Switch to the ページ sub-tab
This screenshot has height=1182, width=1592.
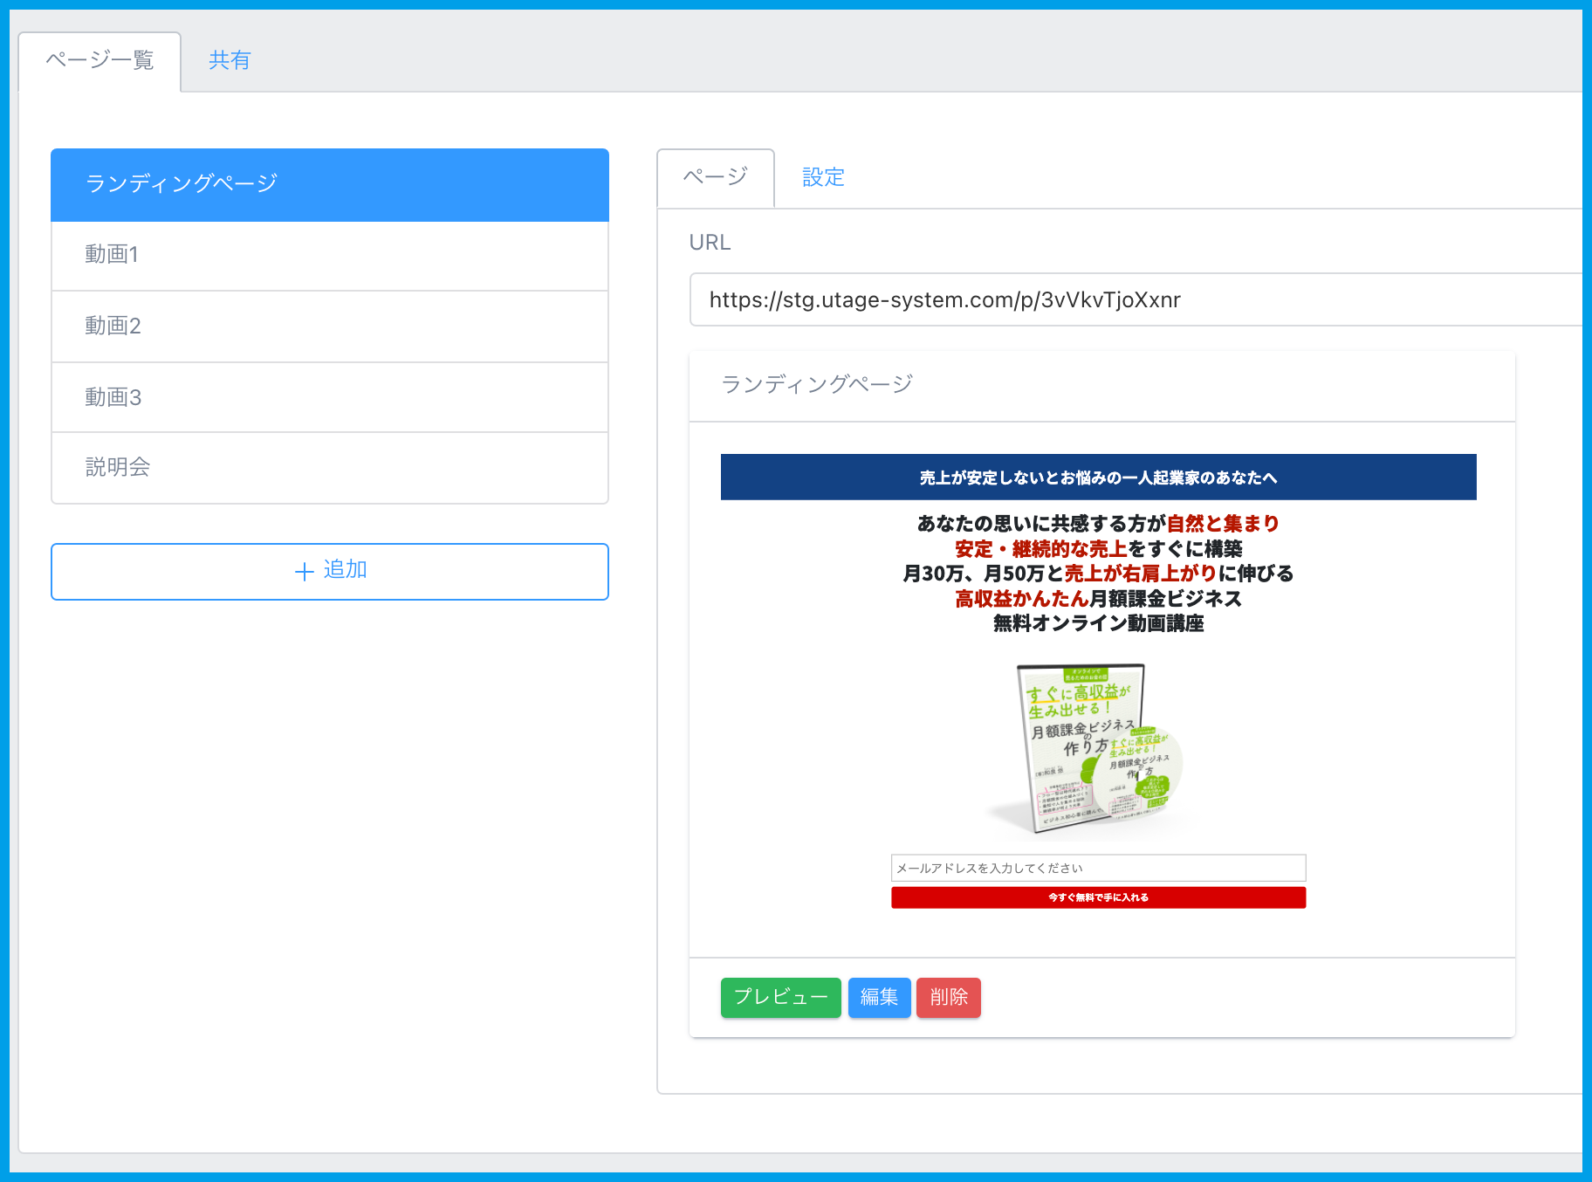(x=715, y=177)
